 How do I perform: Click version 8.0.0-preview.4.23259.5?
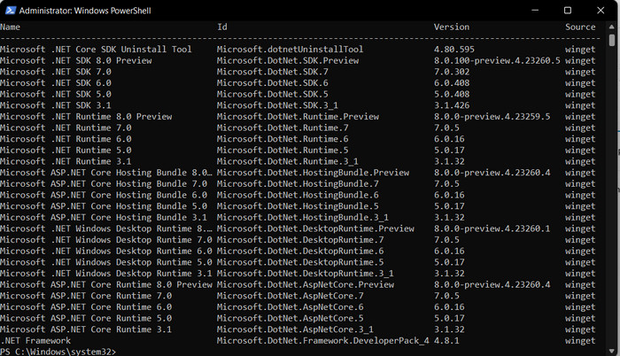pos(492,117)
